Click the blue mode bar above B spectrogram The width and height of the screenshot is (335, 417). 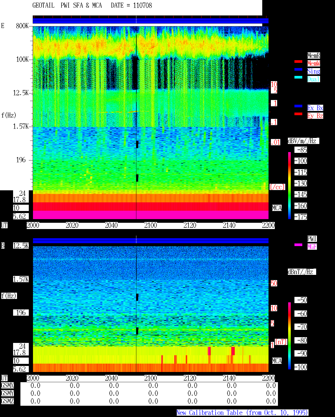(x=150, y=241)
